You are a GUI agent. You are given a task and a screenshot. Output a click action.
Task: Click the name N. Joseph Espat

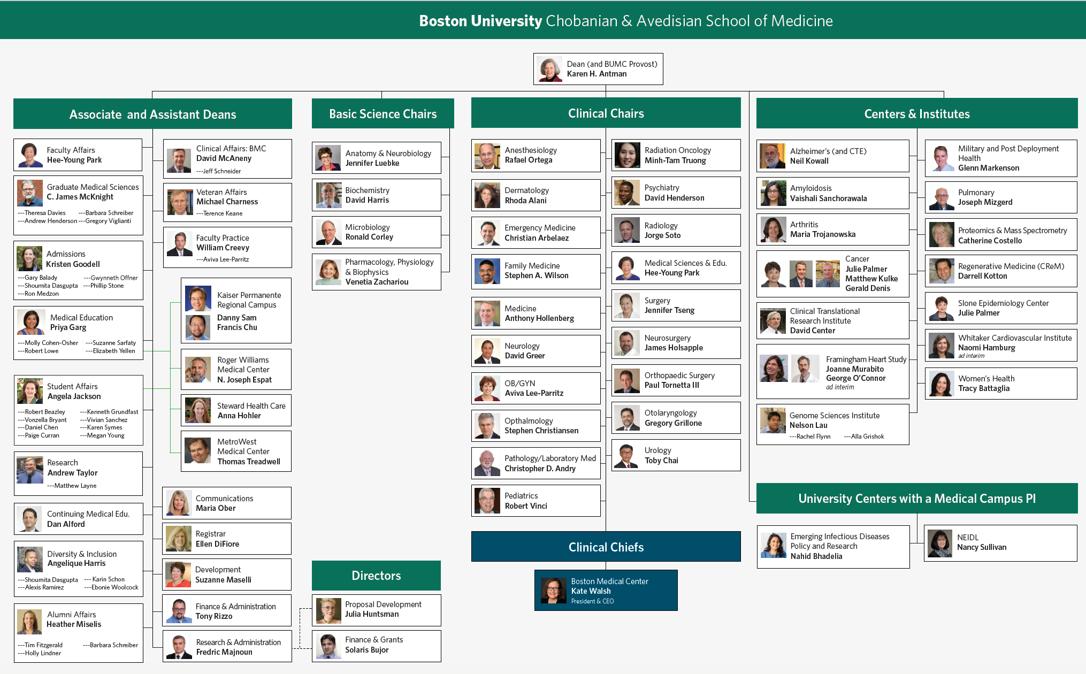point(244,380)
